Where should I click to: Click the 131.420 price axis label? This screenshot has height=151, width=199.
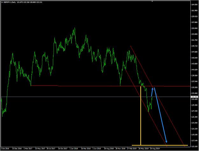click(x=194, y=99)
